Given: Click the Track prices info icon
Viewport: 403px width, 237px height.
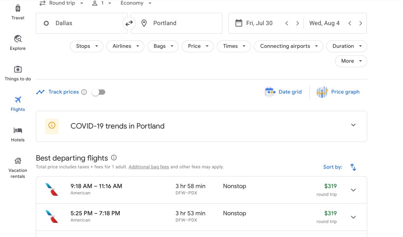Looking at the screenshot, I should 84,92.
